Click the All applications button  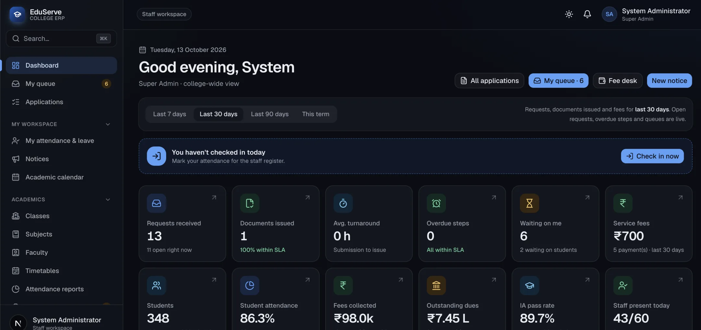pyautogui.click(x=489, y=81)
